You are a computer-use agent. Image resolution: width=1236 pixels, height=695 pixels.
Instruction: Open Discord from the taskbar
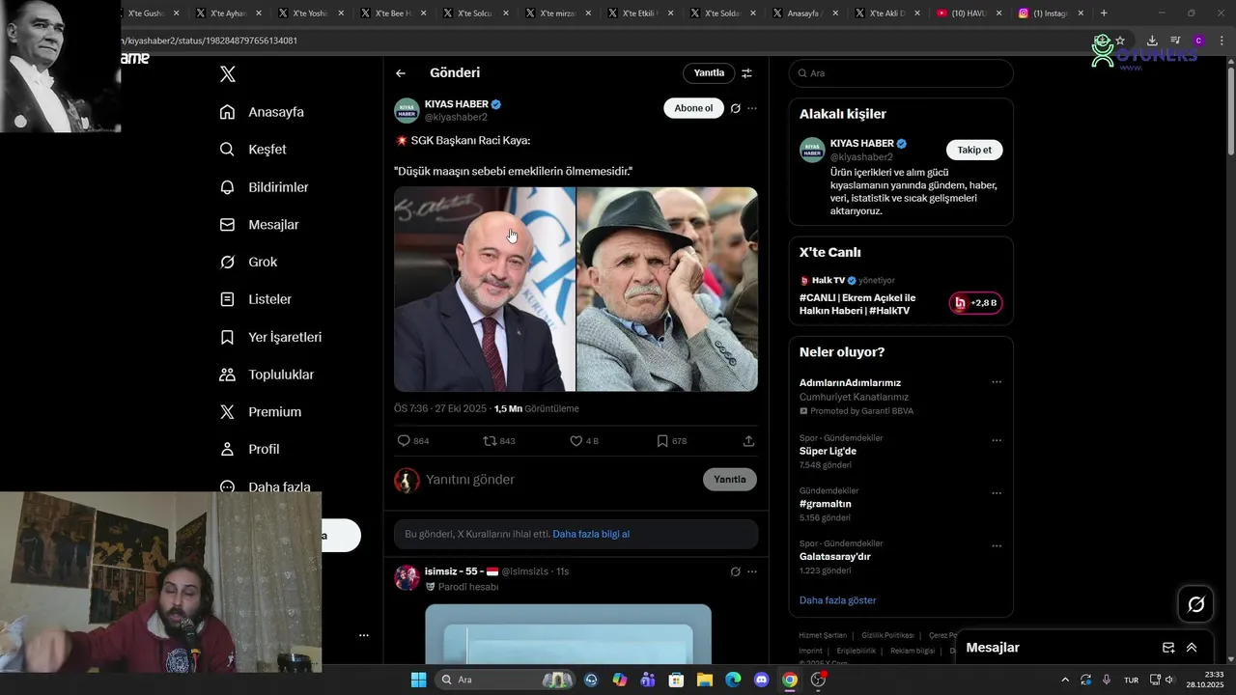pos(761,680)
